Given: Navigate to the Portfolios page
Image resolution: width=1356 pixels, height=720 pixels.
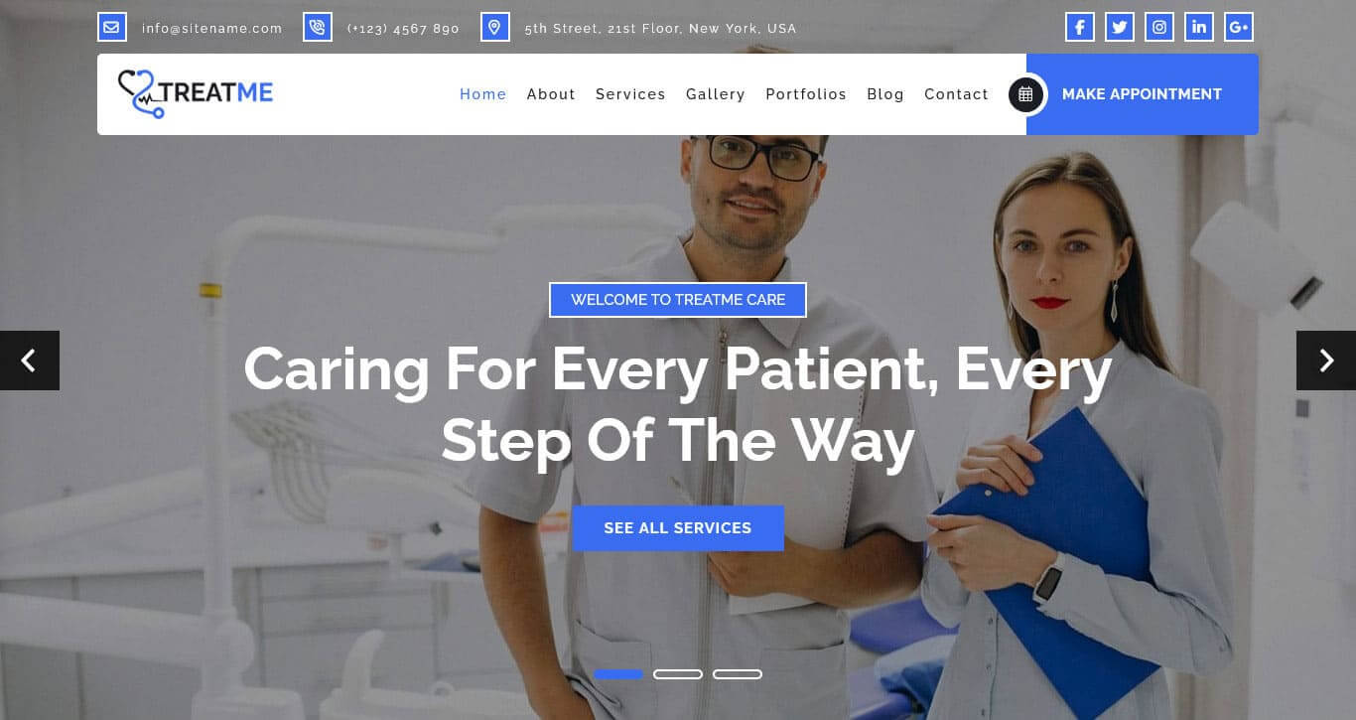Looking at the screenshot, I should (x=806, y=94).
